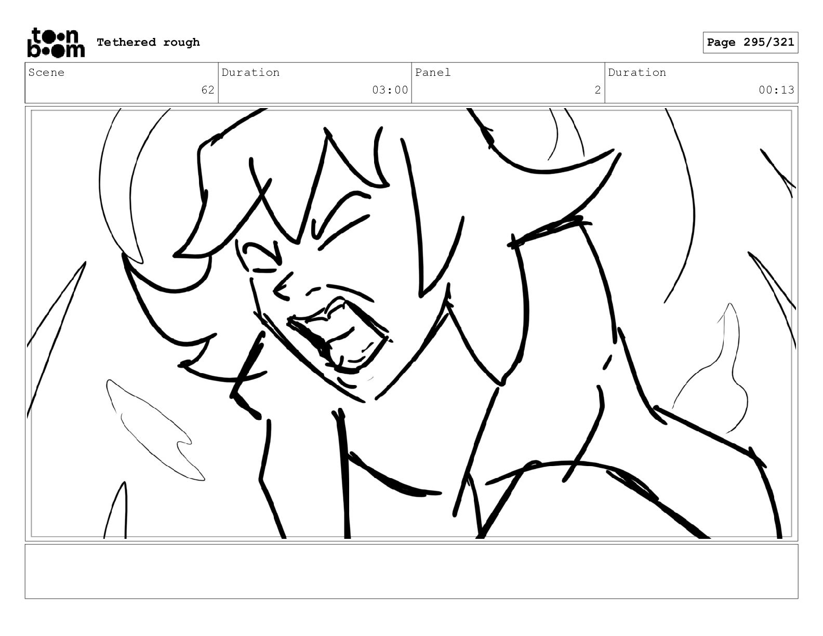Viewport: 823px width, 636px height.
Task: Select scene number '62'
Action: 208,90
